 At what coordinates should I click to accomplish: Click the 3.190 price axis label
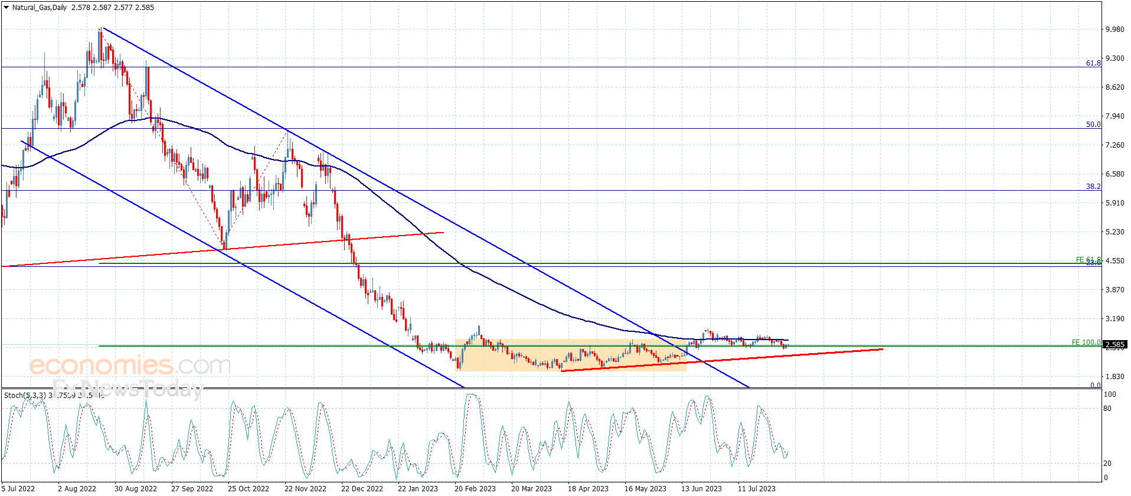(x=1115, y=319)
